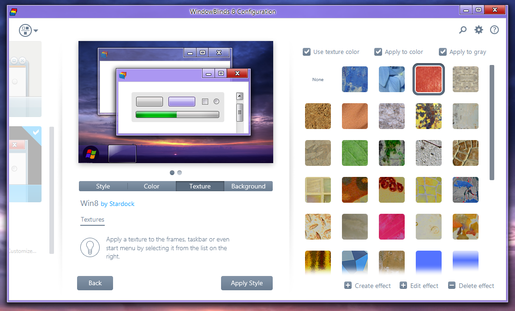The height and width of the screenshot is (311, 515).
Task: Select the blue peeling paint texture
Action: [355, 79]
